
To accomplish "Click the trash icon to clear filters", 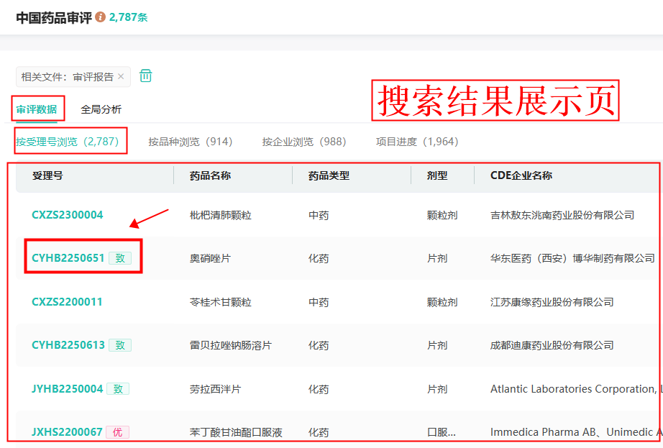I will coord(146,76).
